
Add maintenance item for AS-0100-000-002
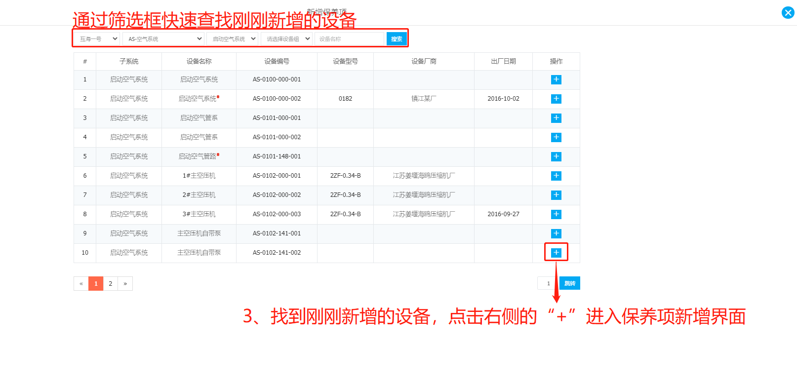tap(556, 99)
